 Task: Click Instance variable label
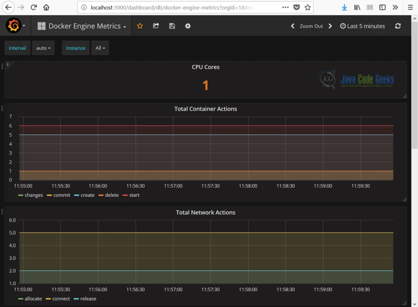coord(76,48)
